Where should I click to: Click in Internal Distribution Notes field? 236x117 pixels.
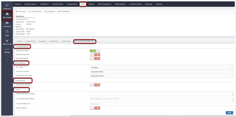tap(162, 94)
